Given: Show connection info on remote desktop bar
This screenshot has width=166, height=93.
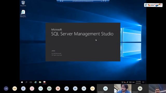Looking at the screenshot, I should 63,1.
